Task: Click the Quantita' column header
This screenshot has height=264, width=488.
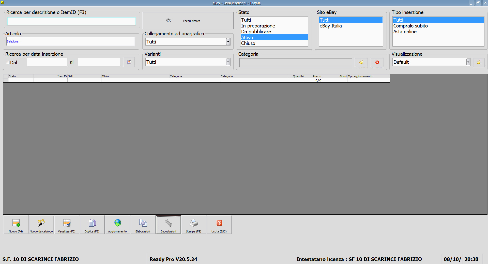Action: coord(296,76)
